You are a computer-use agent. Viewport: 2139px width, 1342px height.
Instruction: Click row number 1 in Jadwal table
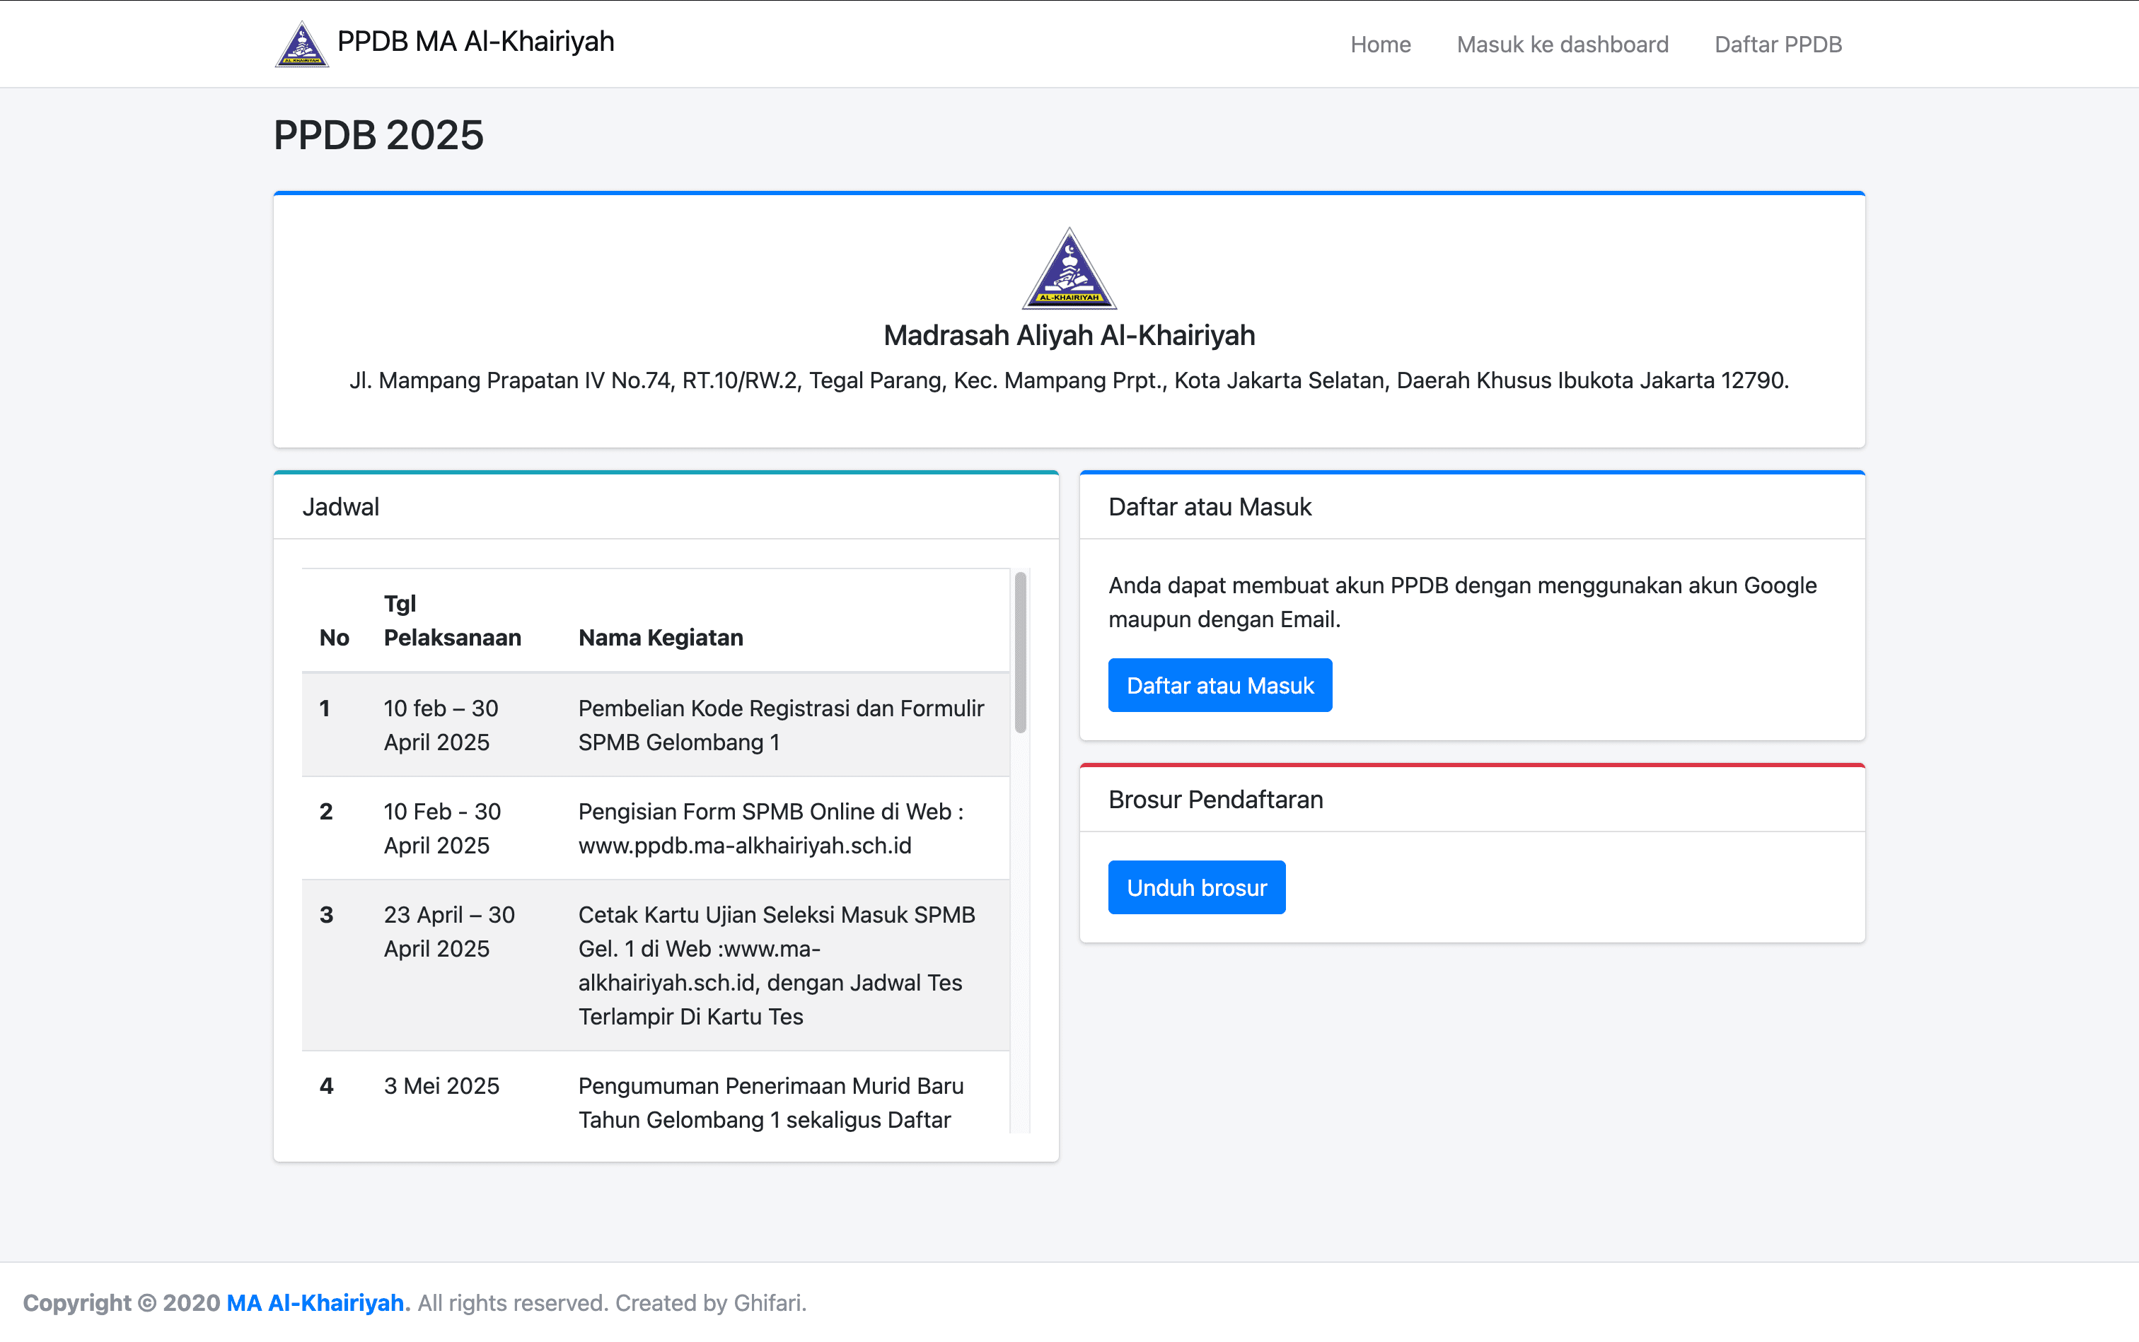(x=325, y=708)
